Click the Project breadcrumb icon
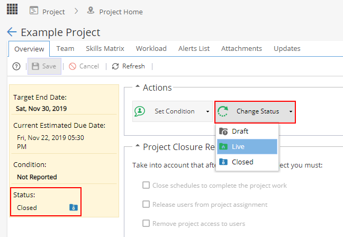 click(34, 11)
